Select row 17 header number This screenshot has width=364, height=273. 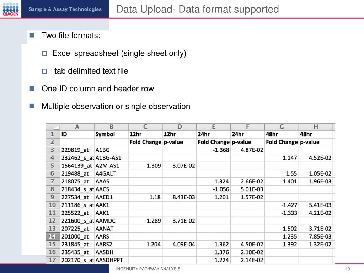click(x=53, y=260)
